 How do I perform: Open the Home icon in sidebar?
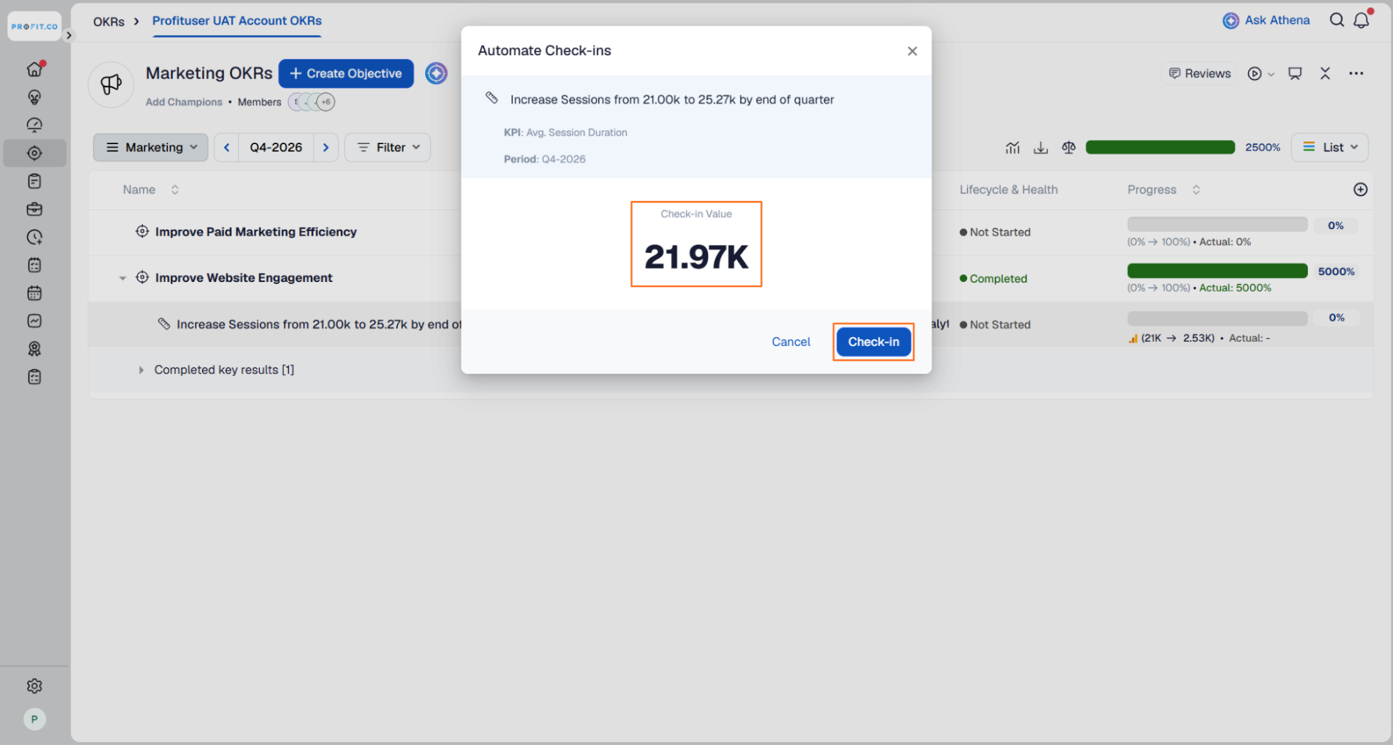click(34, 69)
